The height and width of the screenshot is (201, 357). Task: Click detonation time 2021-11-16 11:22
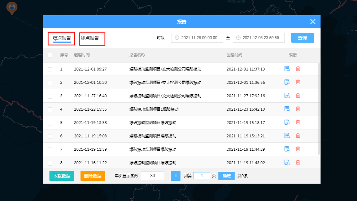(90, 163)
